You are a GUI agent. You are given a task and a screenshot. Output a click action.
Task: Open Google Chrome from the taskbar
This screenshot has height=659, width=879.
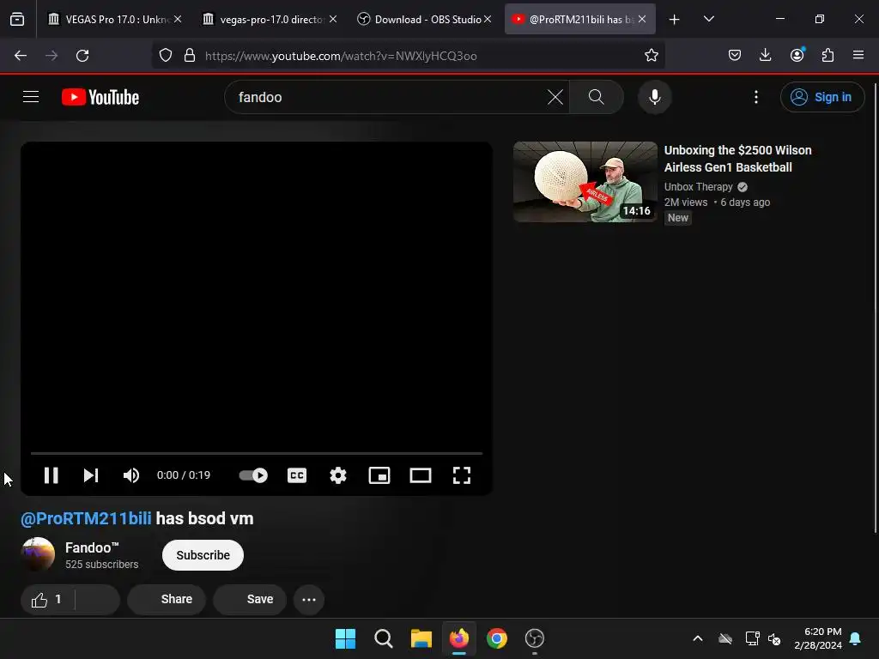497,638
